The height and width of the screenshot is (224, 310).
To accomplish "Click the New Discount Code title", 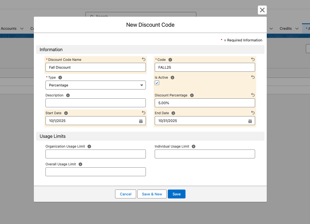I will [x=150, y=25].
